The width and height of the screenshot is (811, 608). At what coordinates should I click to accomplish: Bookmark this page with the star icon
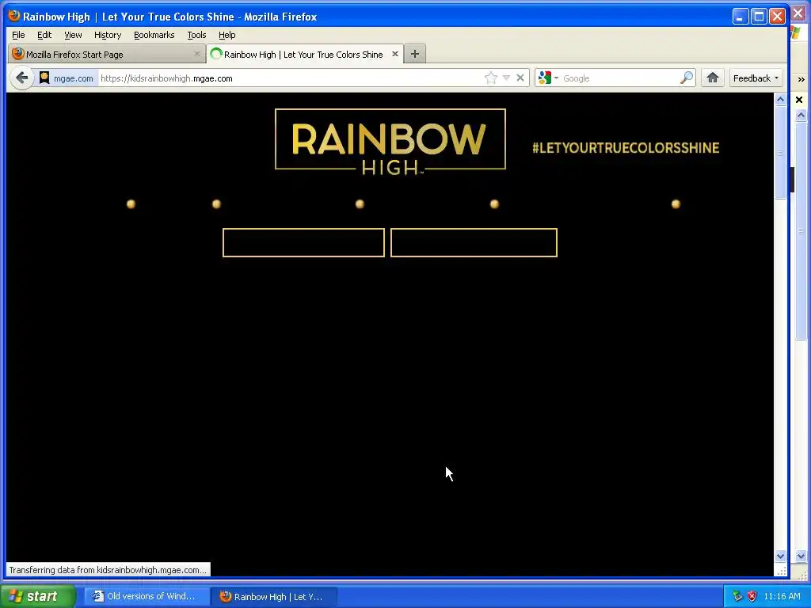coord(491,78)
